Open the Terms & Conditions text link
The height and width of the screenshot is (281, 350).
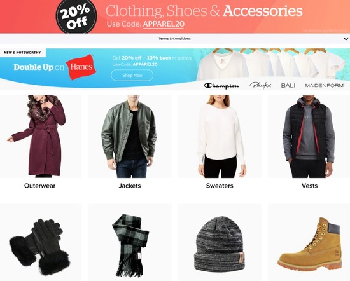[174, 39]
